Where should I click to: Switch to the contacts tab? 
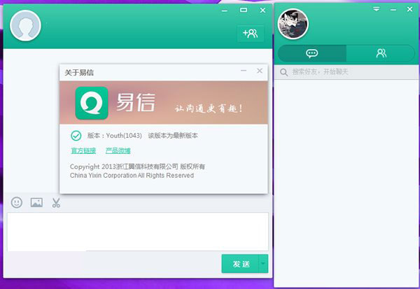[x=381, y=53]
